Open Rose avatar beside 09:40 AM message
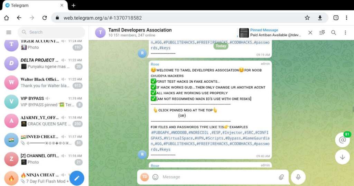354x186 pixels. [142, 155]
